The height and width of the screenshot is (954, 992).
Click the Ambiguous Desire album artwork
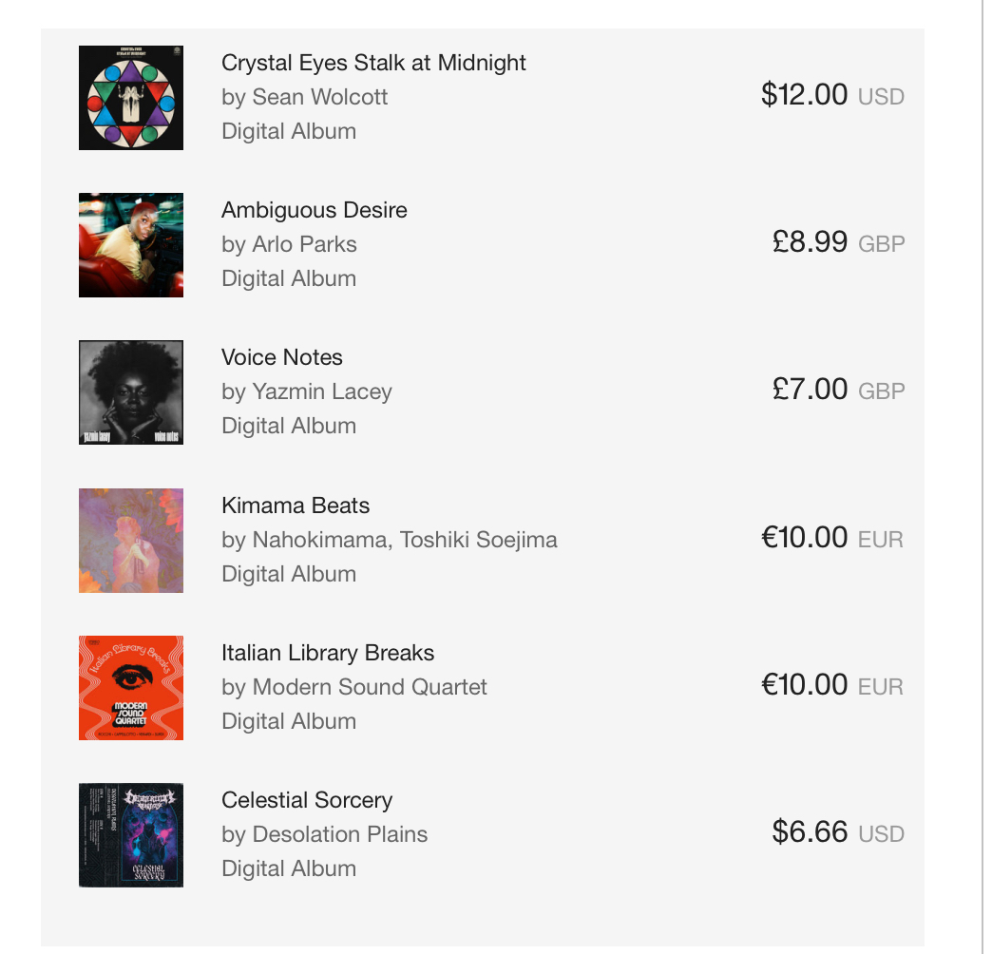(131, 245)
